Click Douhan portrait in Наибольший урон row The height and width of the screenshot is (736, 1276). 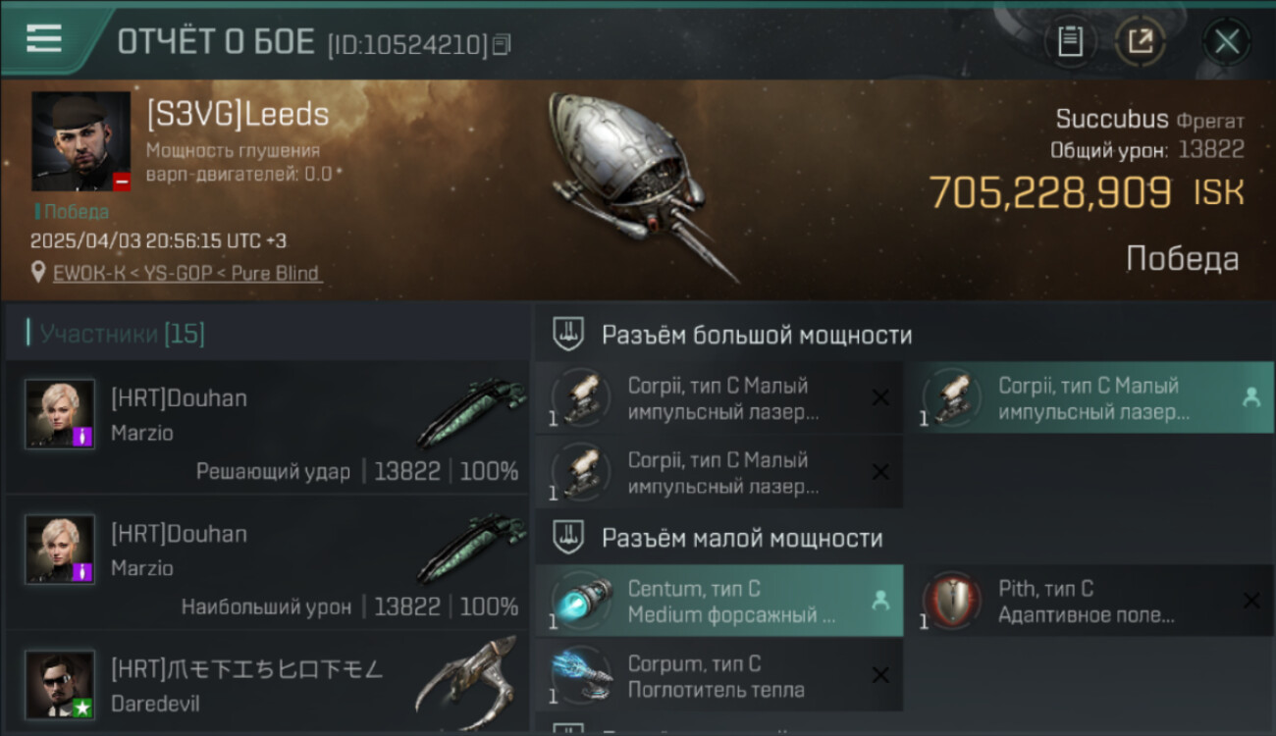[x=60, y=550]
